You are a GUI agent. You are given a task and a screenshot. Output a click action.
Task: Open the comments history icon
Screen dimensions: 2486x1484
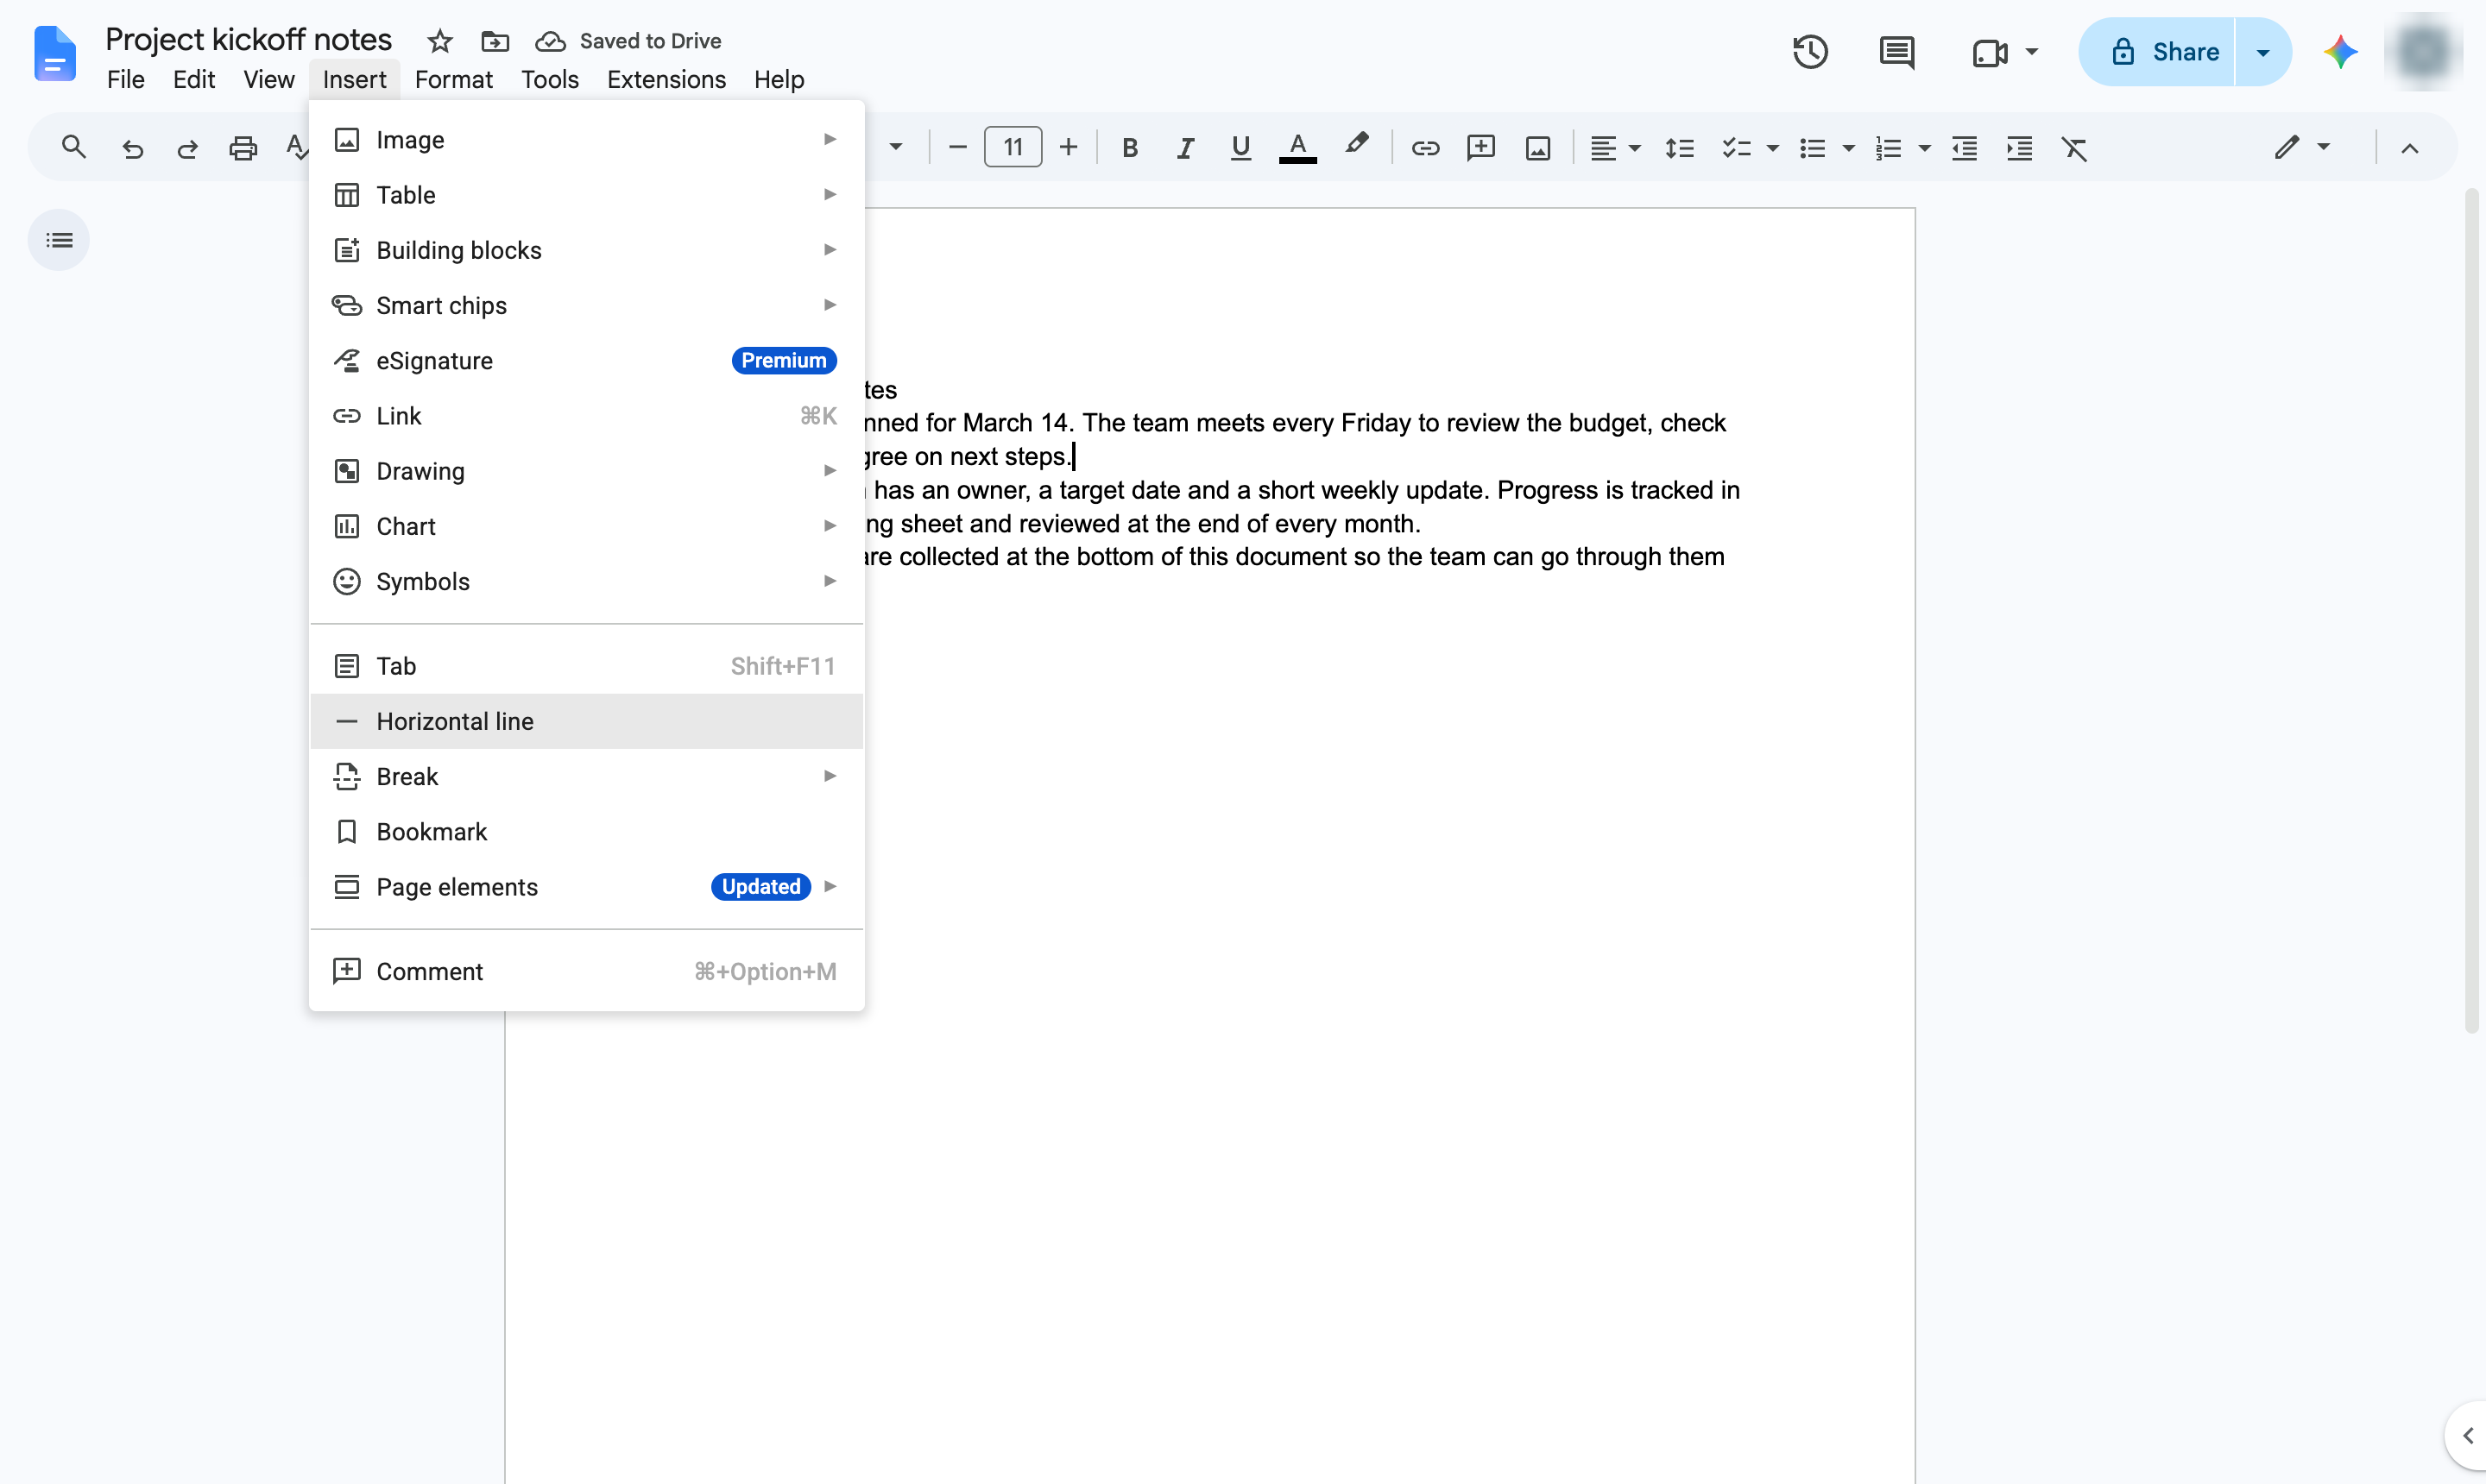pos(1896,52)
